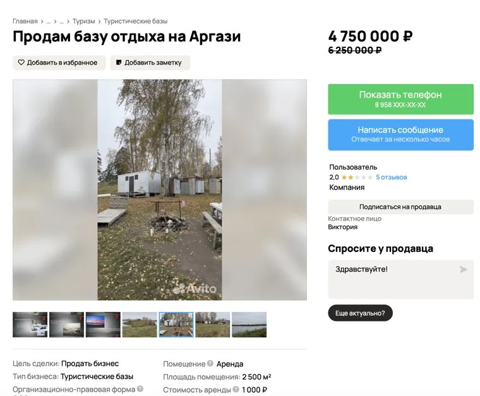Viewport: 480px width, 396px height.
Task: Go to Главная breadcrumb
Action: [x=25, y=21]
